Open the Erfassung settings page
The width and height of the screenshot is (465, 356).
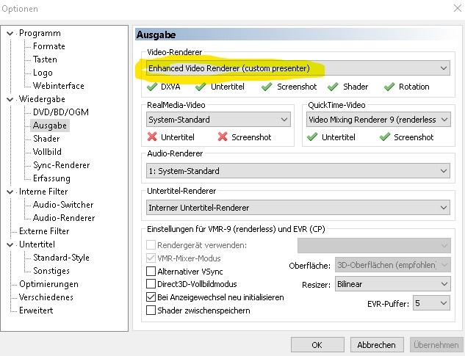(x=51, y=178)
